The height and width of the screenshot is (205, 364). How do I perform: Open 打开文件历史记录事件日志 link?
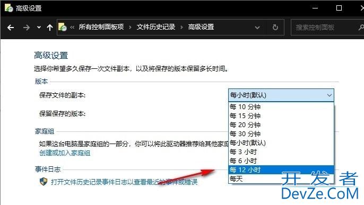coord(124,182)
